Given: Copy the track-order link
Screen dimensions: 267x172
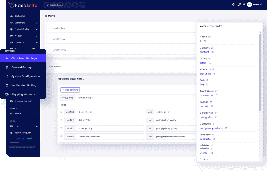Looking at the screenshot, I should click(217, 96).
